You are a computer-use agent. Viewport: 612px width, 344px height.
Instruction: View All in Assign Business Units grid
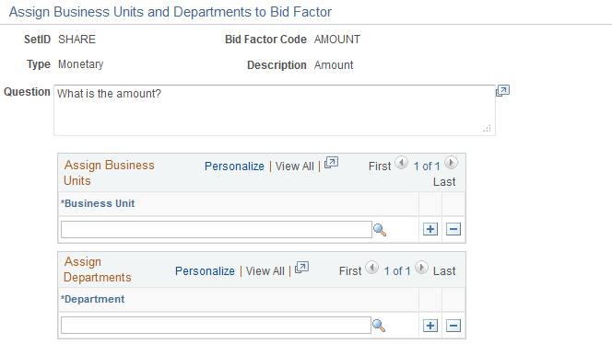(295, 166)
